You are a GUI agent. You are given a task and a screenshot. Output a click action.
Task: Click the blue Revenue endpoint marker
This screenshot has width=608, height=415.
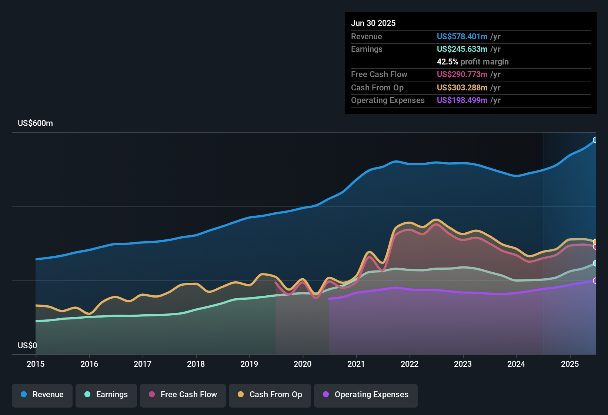[x=595, y=140]
